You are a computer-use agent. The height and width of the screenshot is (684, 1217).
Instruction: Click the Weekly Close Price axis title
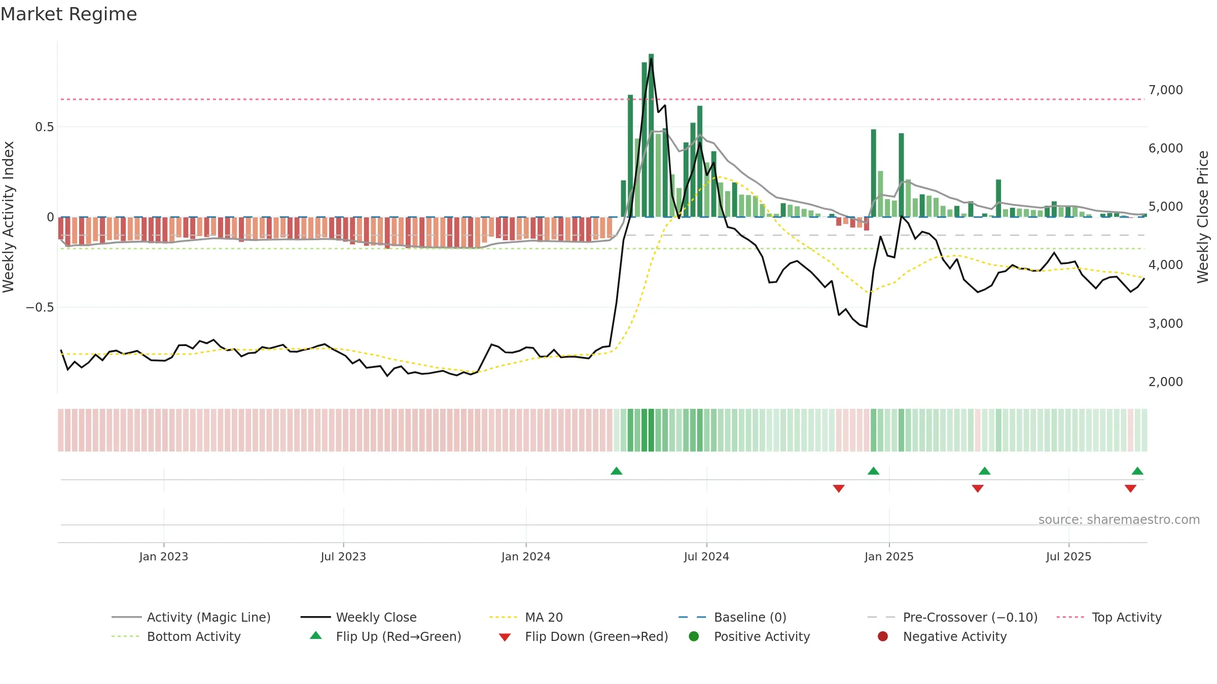1203,217
